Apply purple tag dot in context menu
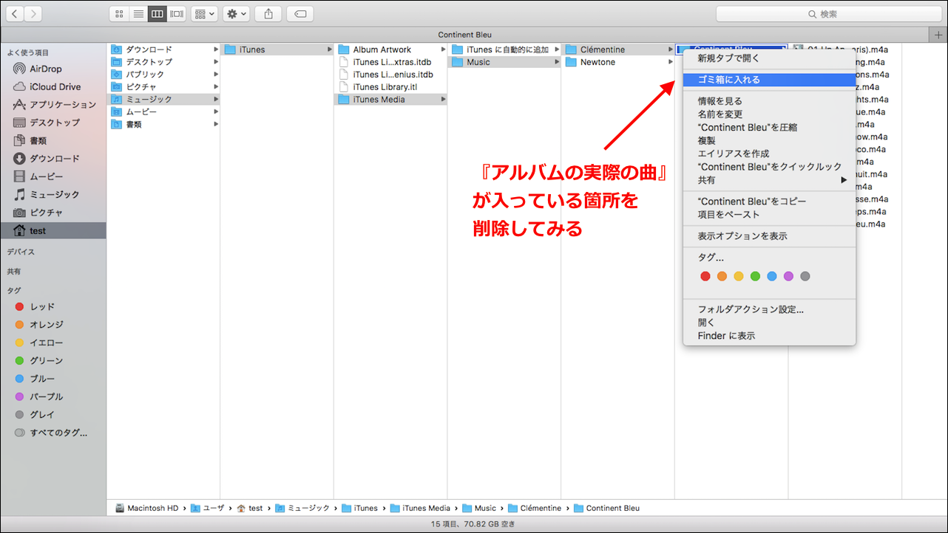This screenshot has height=533, width=948. coord(788,276)
